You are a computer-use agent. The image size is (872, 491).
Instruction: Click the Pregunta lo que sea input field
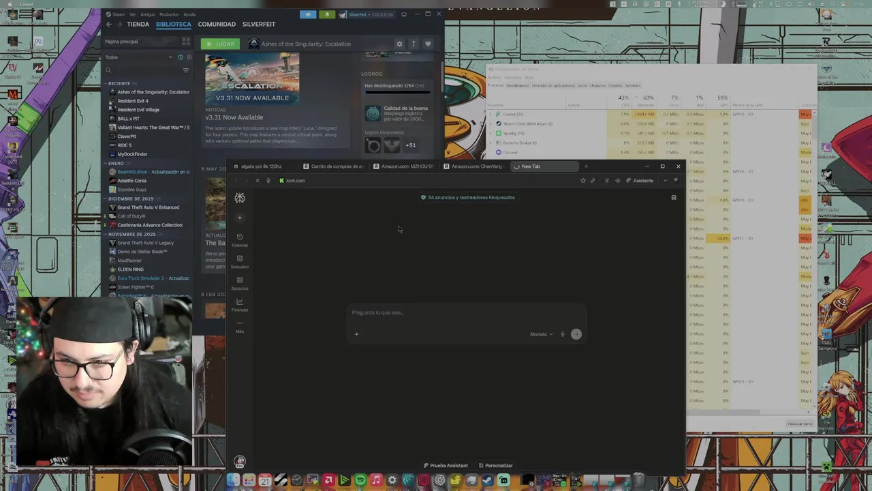(467, 313)
